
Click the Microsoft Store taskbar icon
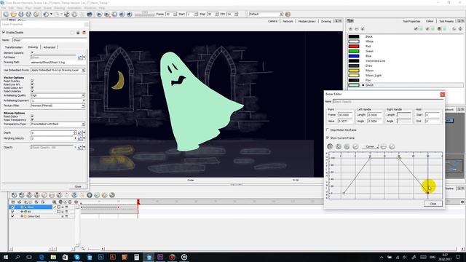[65, 257]
